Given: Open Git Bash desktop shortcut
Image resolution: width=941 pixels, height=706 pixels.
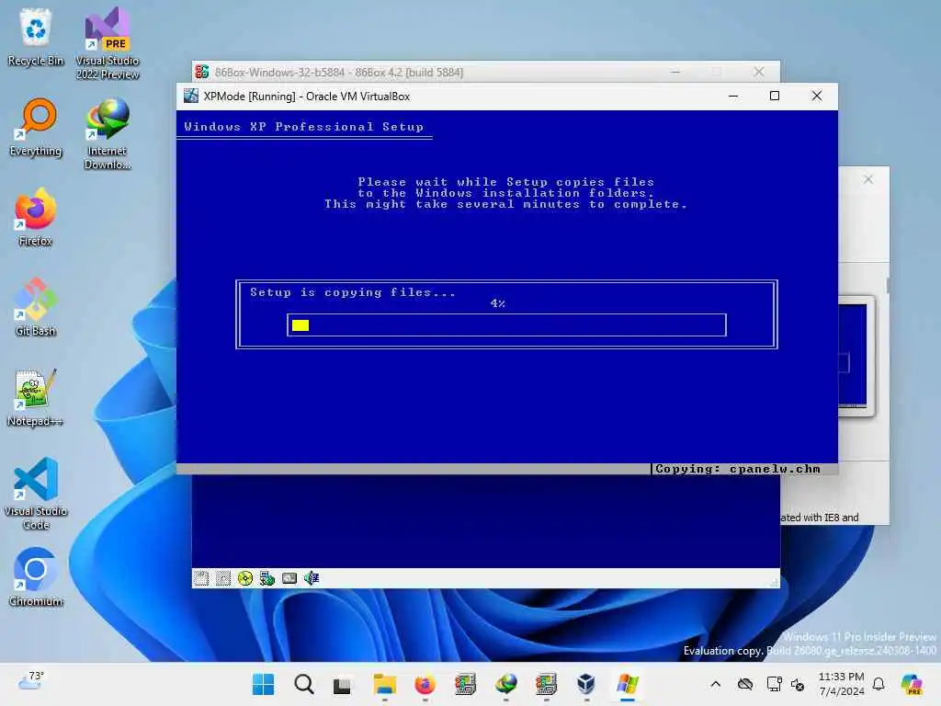Looking at the screenshot, I should tap(36, 307).
